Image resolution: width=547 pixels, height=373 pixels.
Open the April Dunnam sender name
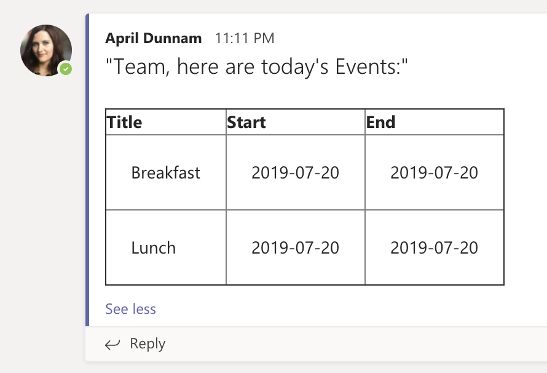(x=153, y=38)
